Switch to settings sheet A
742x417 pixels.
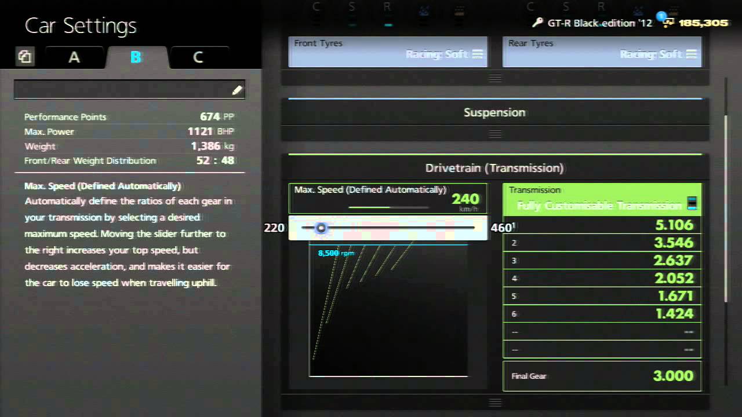(x=74, y=57)
